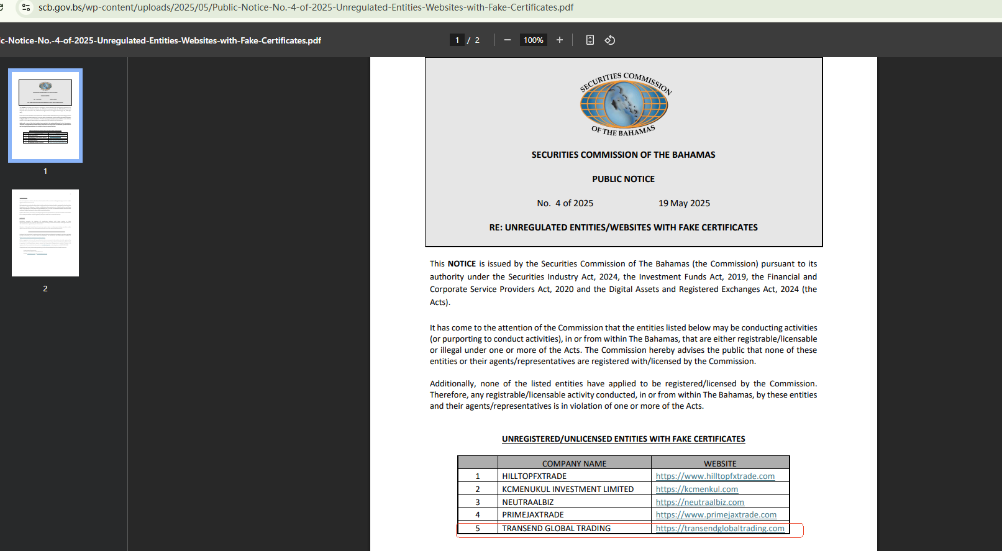
Task: Click the RE: UNREGULATED ENTITIES subject line
Action: (624, 227)
